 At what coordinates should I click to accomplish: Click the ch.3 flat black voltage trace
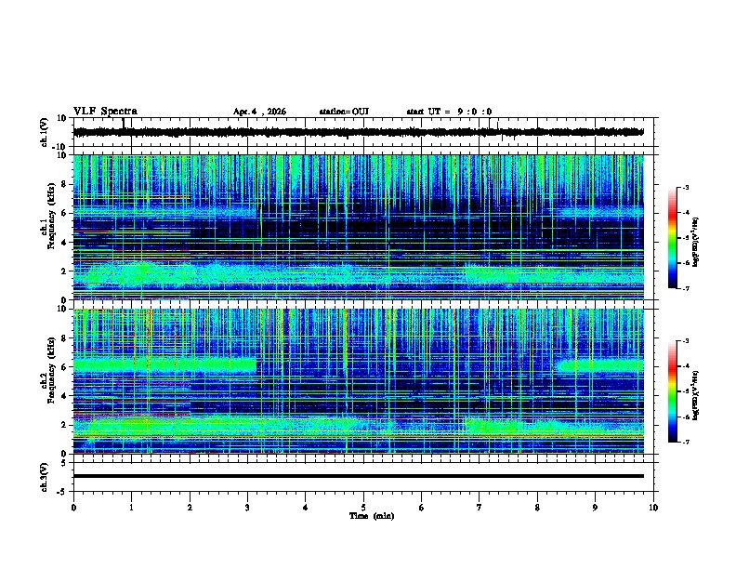358,476
